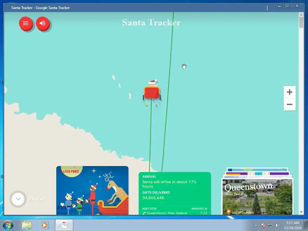Open the green Arrival info card
308x231 pixels.
coord(175,193)
